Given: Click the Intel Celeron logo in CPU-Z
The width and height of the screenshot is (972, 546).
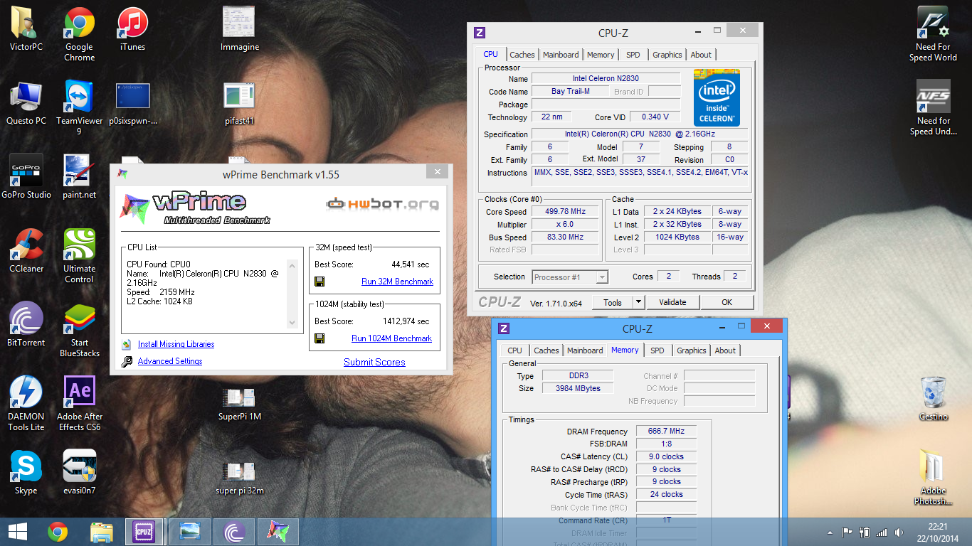Looking at the screenshot, I should click(x=717, y=97).
